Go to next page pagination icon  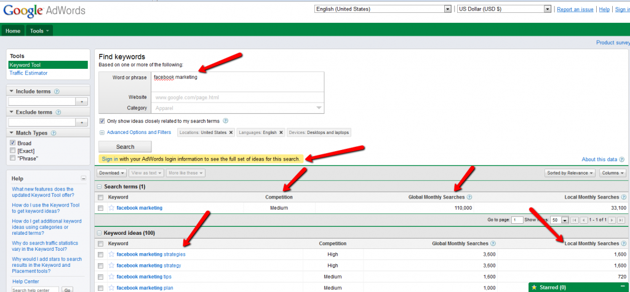(612, 220)
